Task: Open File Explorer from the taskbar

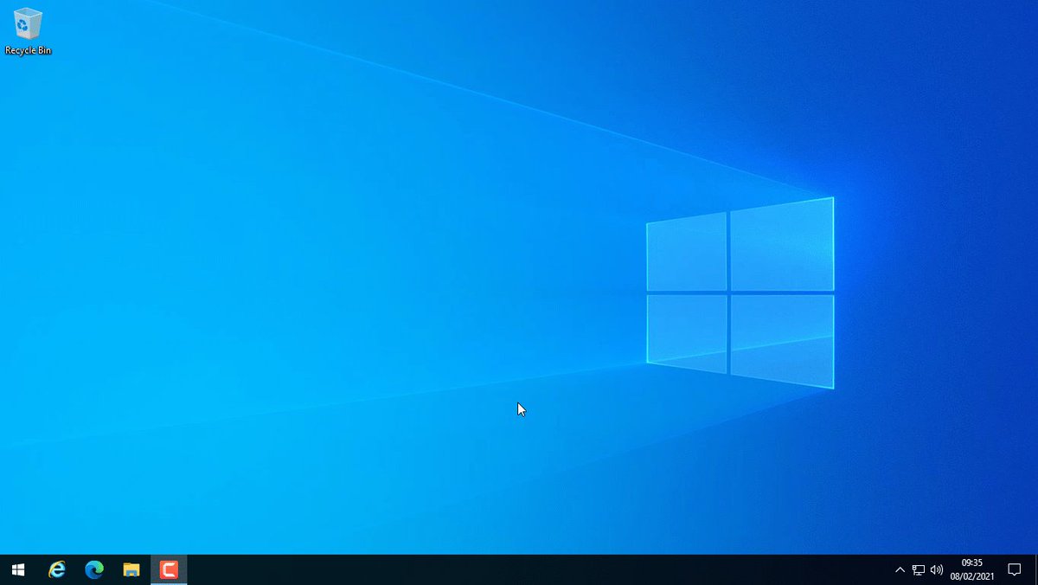Action: click(x=131, y=569)
